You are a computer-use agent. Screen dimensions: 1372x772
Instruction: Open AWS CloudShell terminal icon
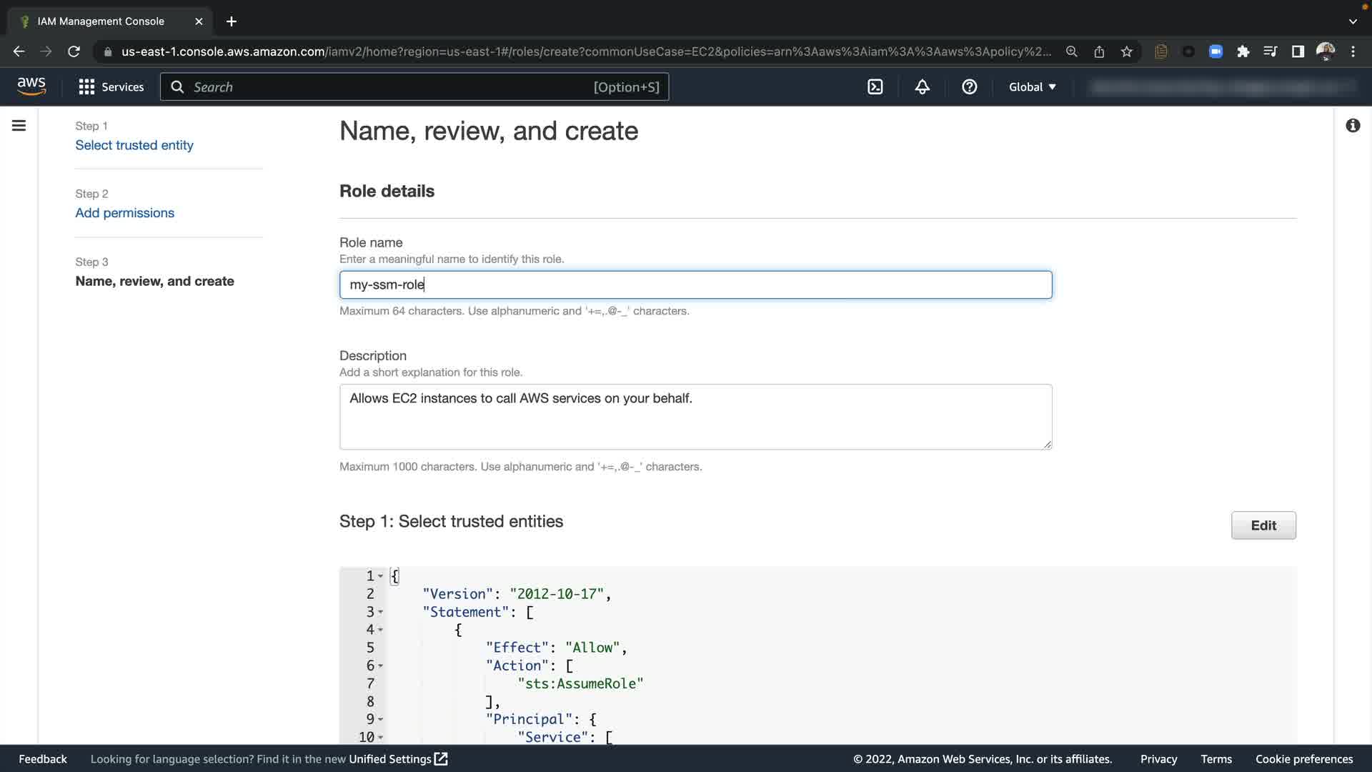click(x=875, y=87)
